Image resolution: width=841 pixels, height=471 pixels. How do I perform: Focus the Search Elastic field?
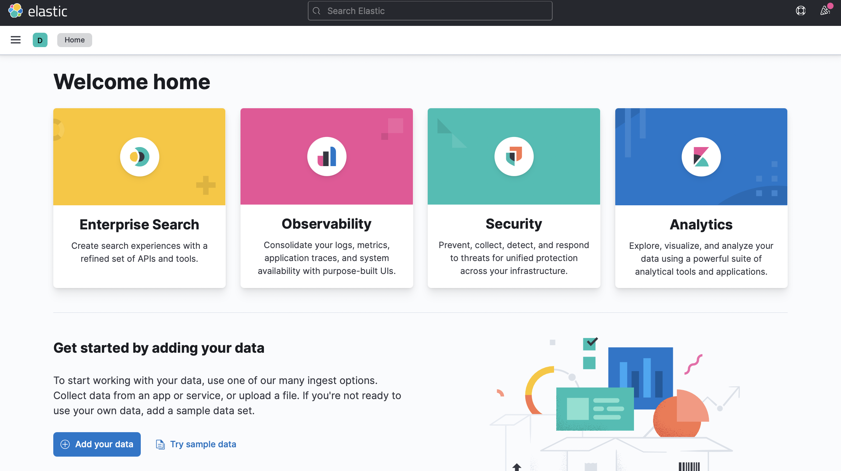(430, 11)
